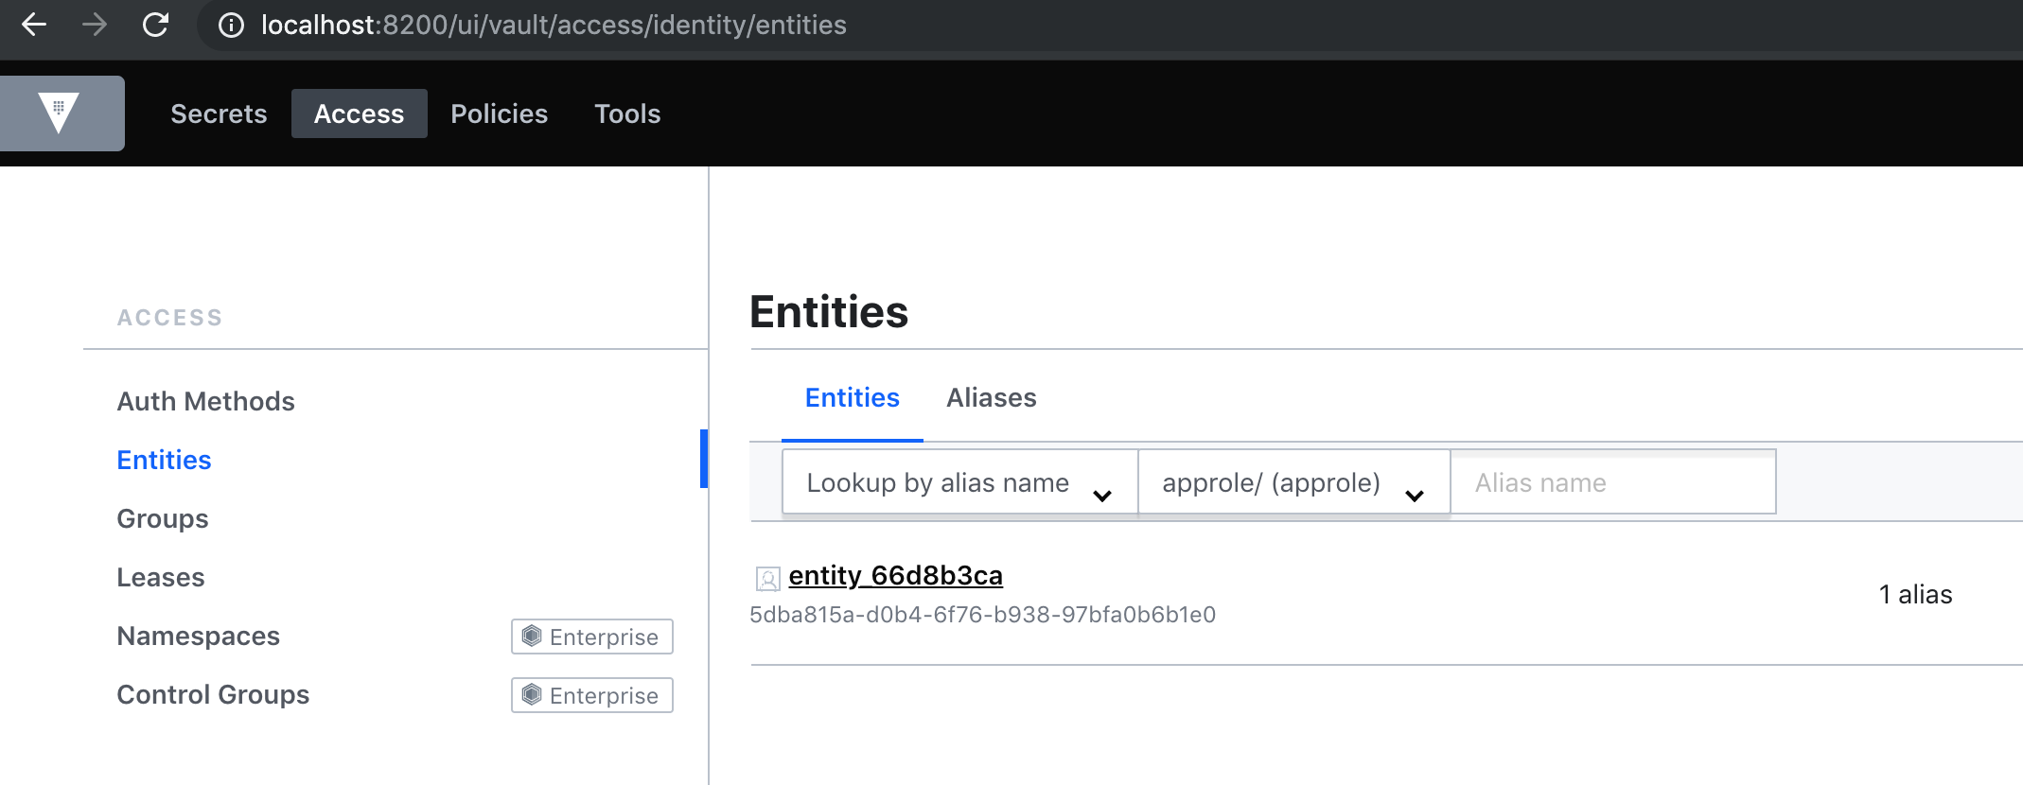The height and width of the screenshot is (785, 2023).
Task: Switch to the Entities tab
Action: 852,398
